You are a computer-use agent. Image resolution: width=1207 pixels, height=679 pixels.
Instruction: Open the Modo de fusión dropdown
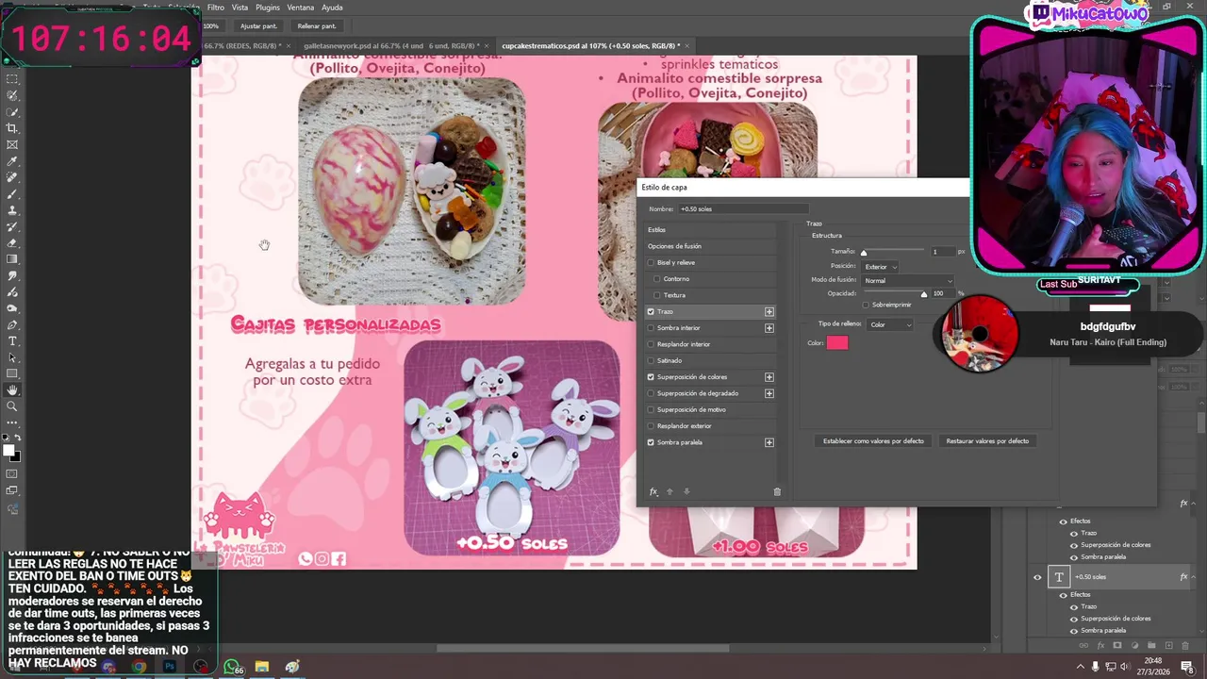pyautogui.click(x=909, y=280)
